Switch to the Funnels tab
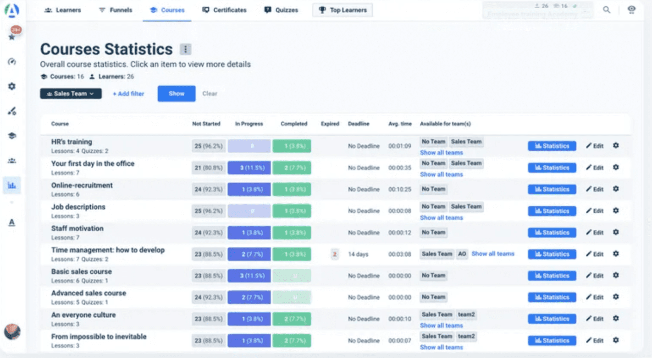Viewport: 652px width, 358px height. coord(116,10)
